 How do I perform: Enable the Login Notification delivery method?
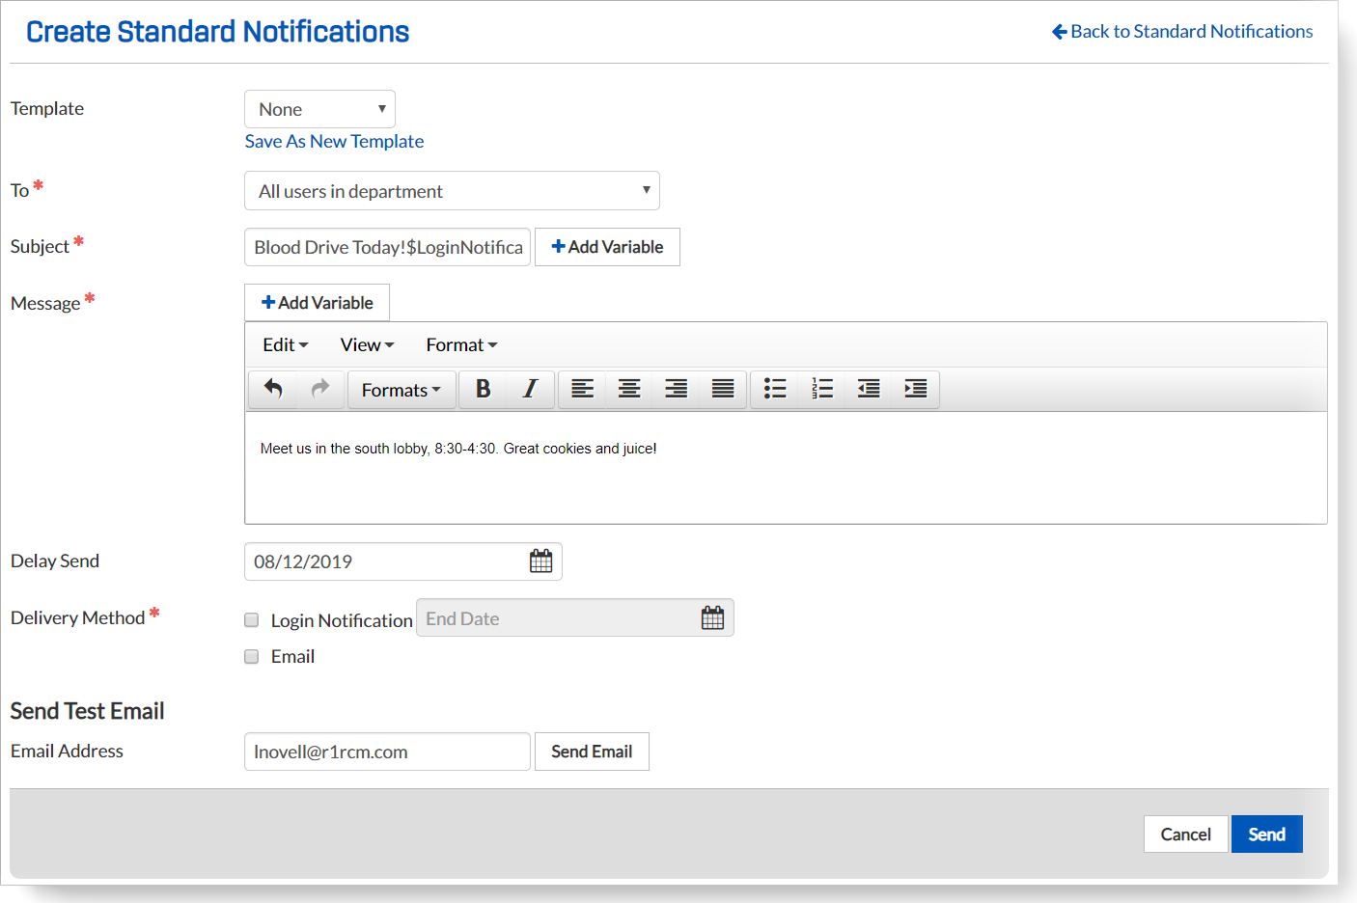(251, 620)
